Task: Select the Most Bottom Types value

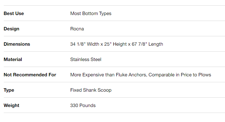Action: pos(91,13)
